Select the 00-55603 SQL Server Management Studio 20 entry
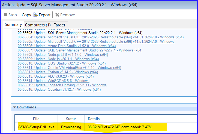This screenshot has height=134, width=198. [x=80, y=33]
